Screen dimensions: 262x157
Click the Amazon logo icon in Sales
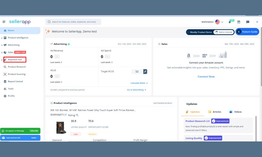(x=189, y=55)
